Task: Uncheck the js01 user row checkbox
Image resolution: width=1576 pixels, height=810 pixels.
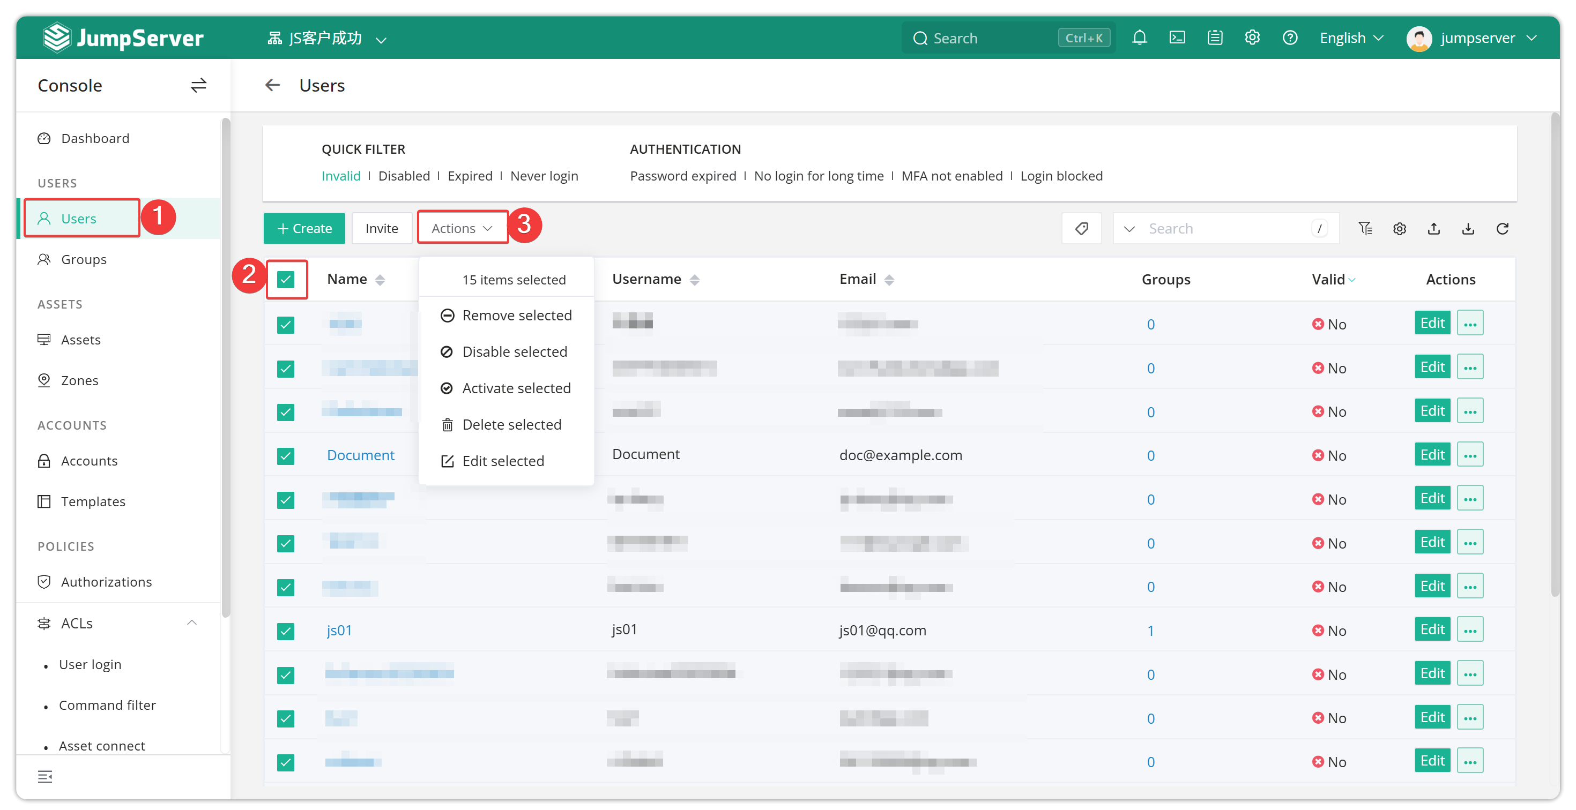Action: pyautogui.click(x=286, y=631)
